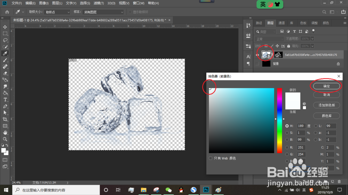This screenshot has height=195, width=348.
Task: Open the 取样大小 dropdown
Action: (x=57, y=12)
